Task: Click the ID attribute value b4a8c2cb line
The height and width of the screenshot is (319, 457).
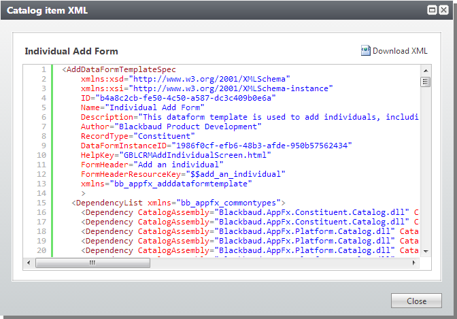Action: (x=178, y=98)
